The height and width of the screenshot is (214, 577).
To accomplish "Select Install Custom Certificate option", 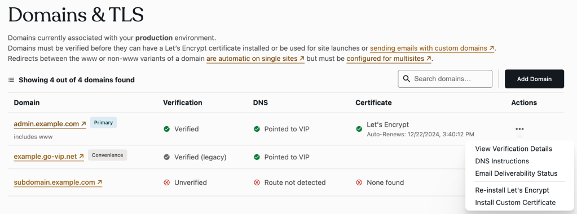I will [x=515, y=202].
